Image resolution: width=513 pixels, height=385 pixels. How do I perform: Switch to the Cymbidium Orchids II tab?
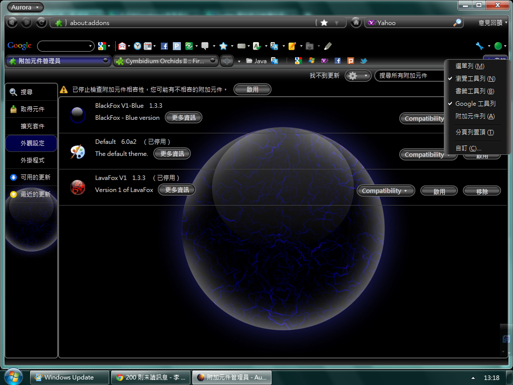click(165, 61)
